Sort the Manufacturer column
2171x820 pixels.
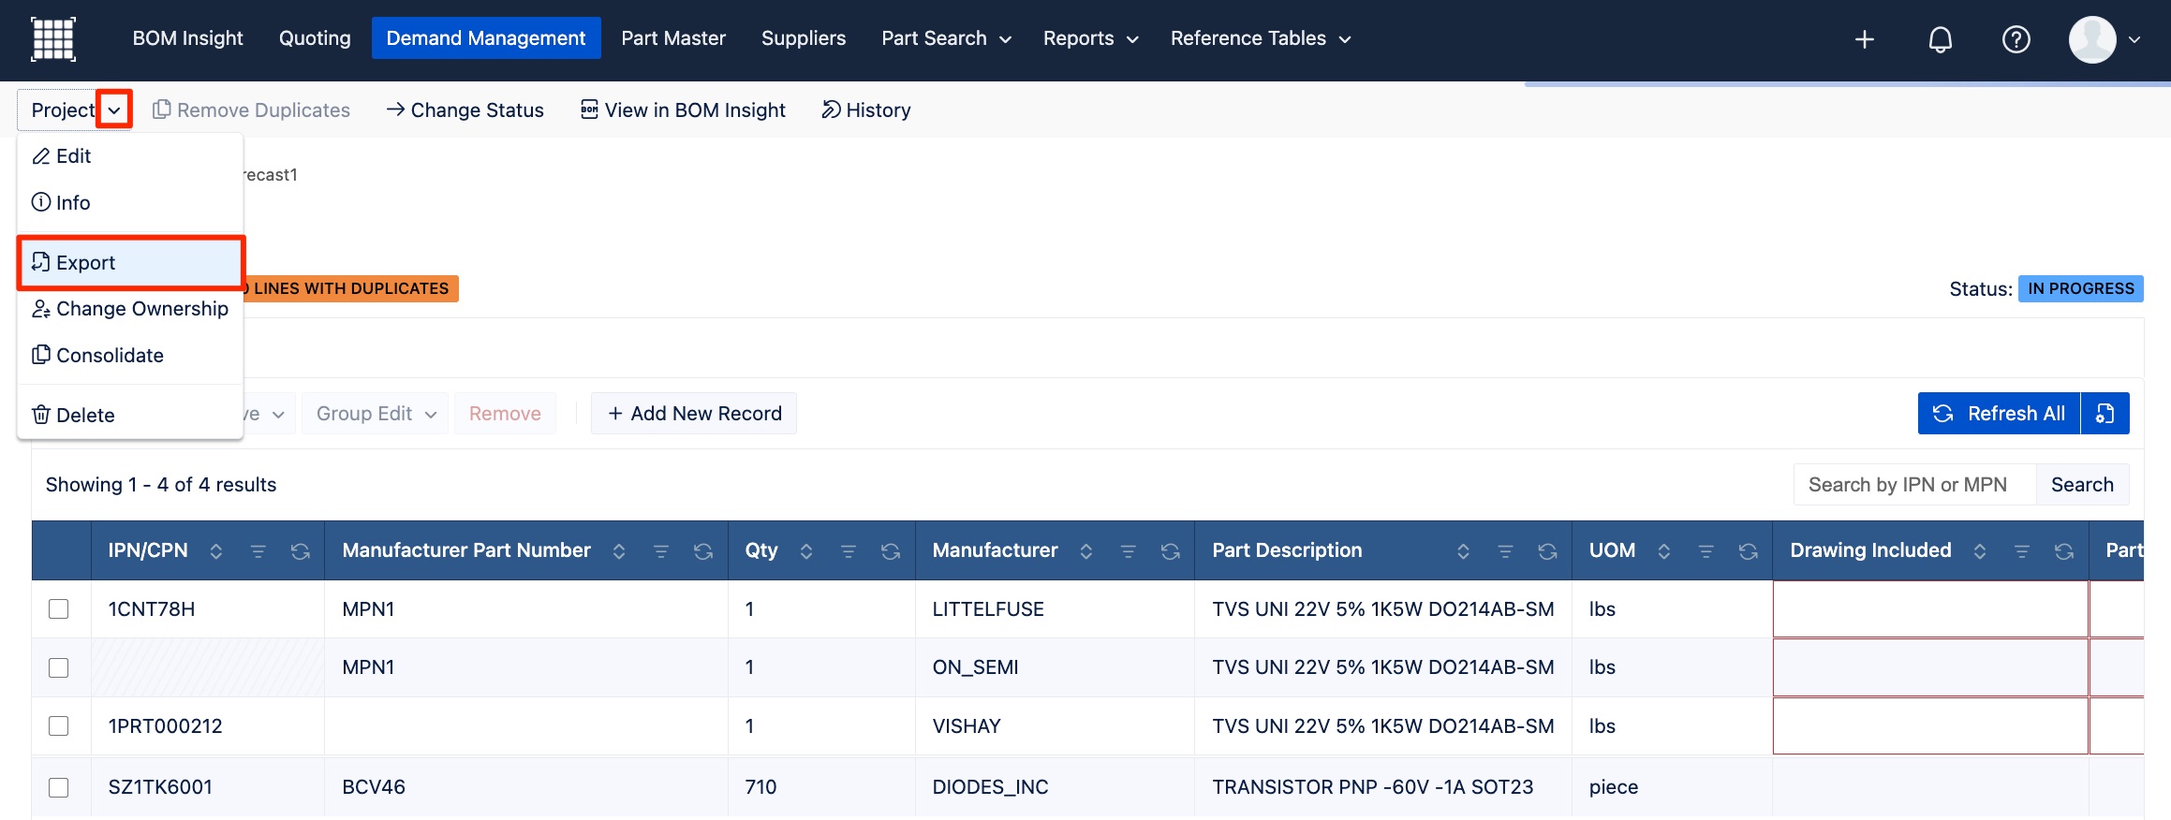pos(1085,551)
